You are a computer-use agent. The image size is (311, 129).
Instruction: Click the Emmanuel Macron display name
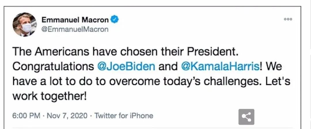click(75, 20)
